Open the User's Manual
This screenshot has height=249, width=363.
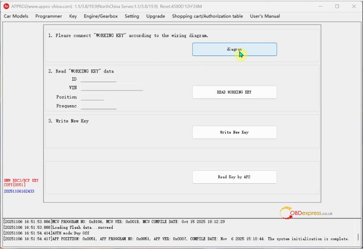265,16
